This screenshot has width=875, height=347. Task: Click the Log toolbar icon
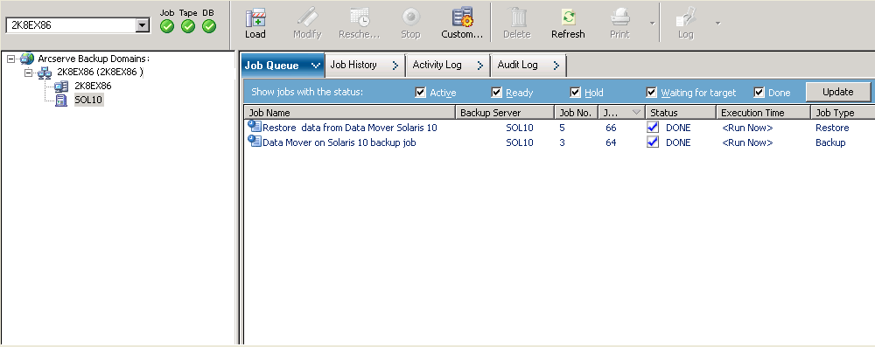coord(686,17)
